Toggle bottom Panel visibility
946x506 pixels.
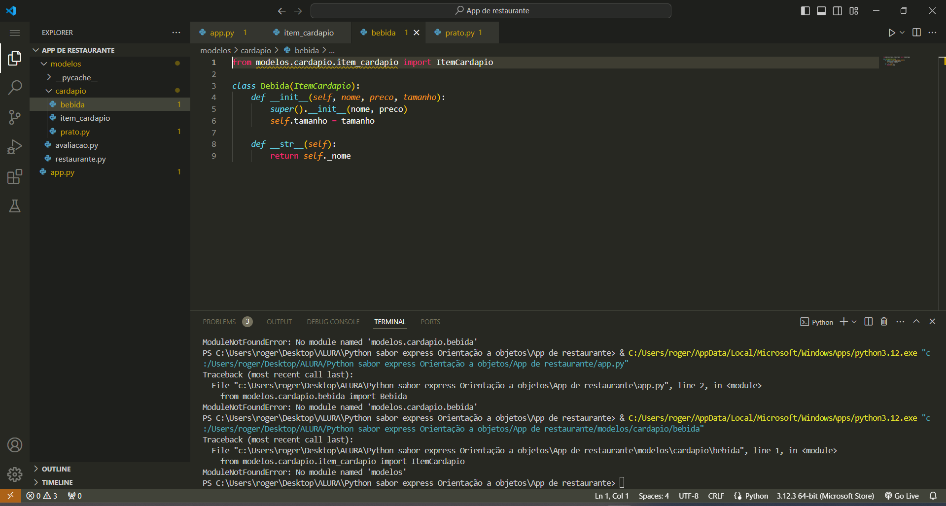click(821, 11)
